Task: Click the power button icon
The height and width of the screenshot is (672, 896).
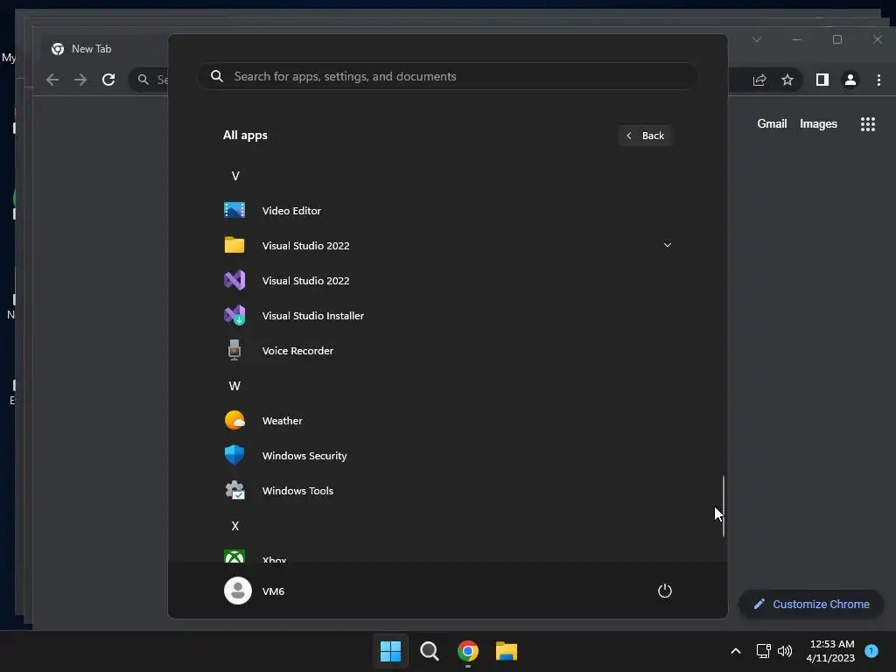Action: point(665,591)
